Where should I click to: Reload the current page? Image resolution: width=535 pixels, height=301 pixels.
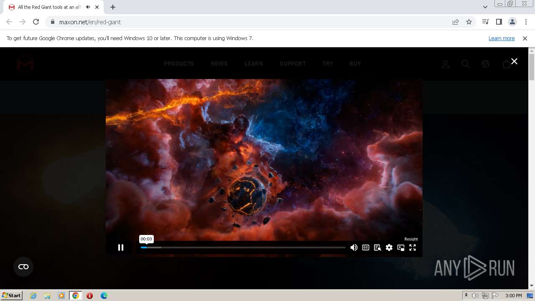36,22
